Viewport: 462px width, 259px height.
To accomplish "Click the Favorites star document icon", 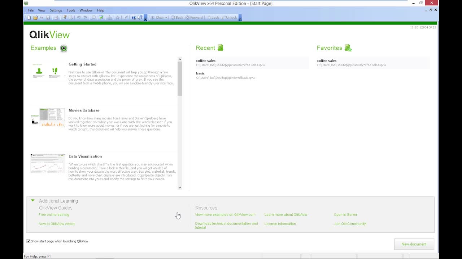I will coord(348,48).
